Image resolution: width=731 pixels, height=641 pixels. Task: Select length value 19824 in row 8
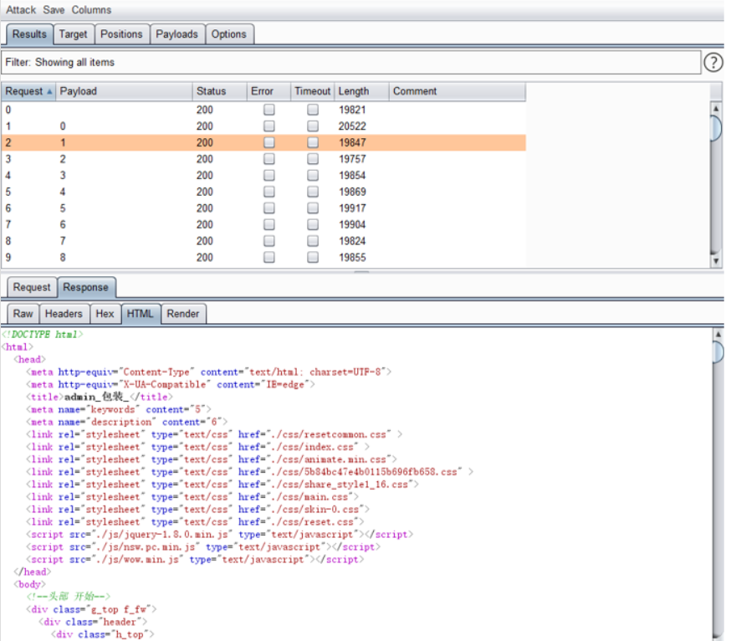coord(352,241)
